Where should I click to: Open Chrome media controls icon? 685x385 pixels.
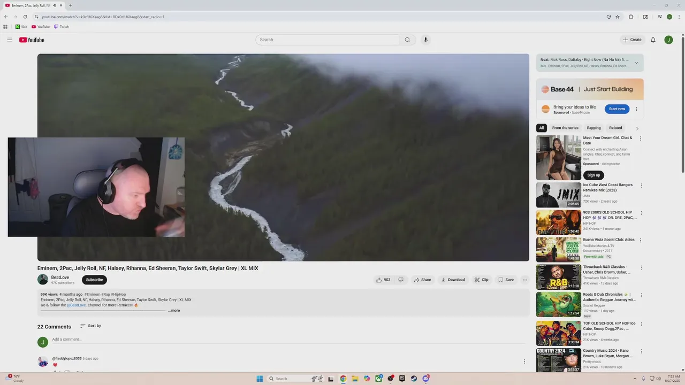(660, 17)
